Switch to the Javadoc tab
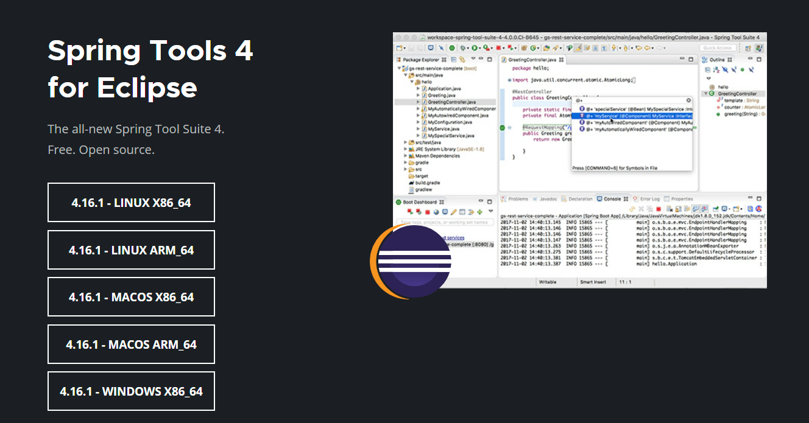Viewport: 809px width, 423px height. [545, 199]
